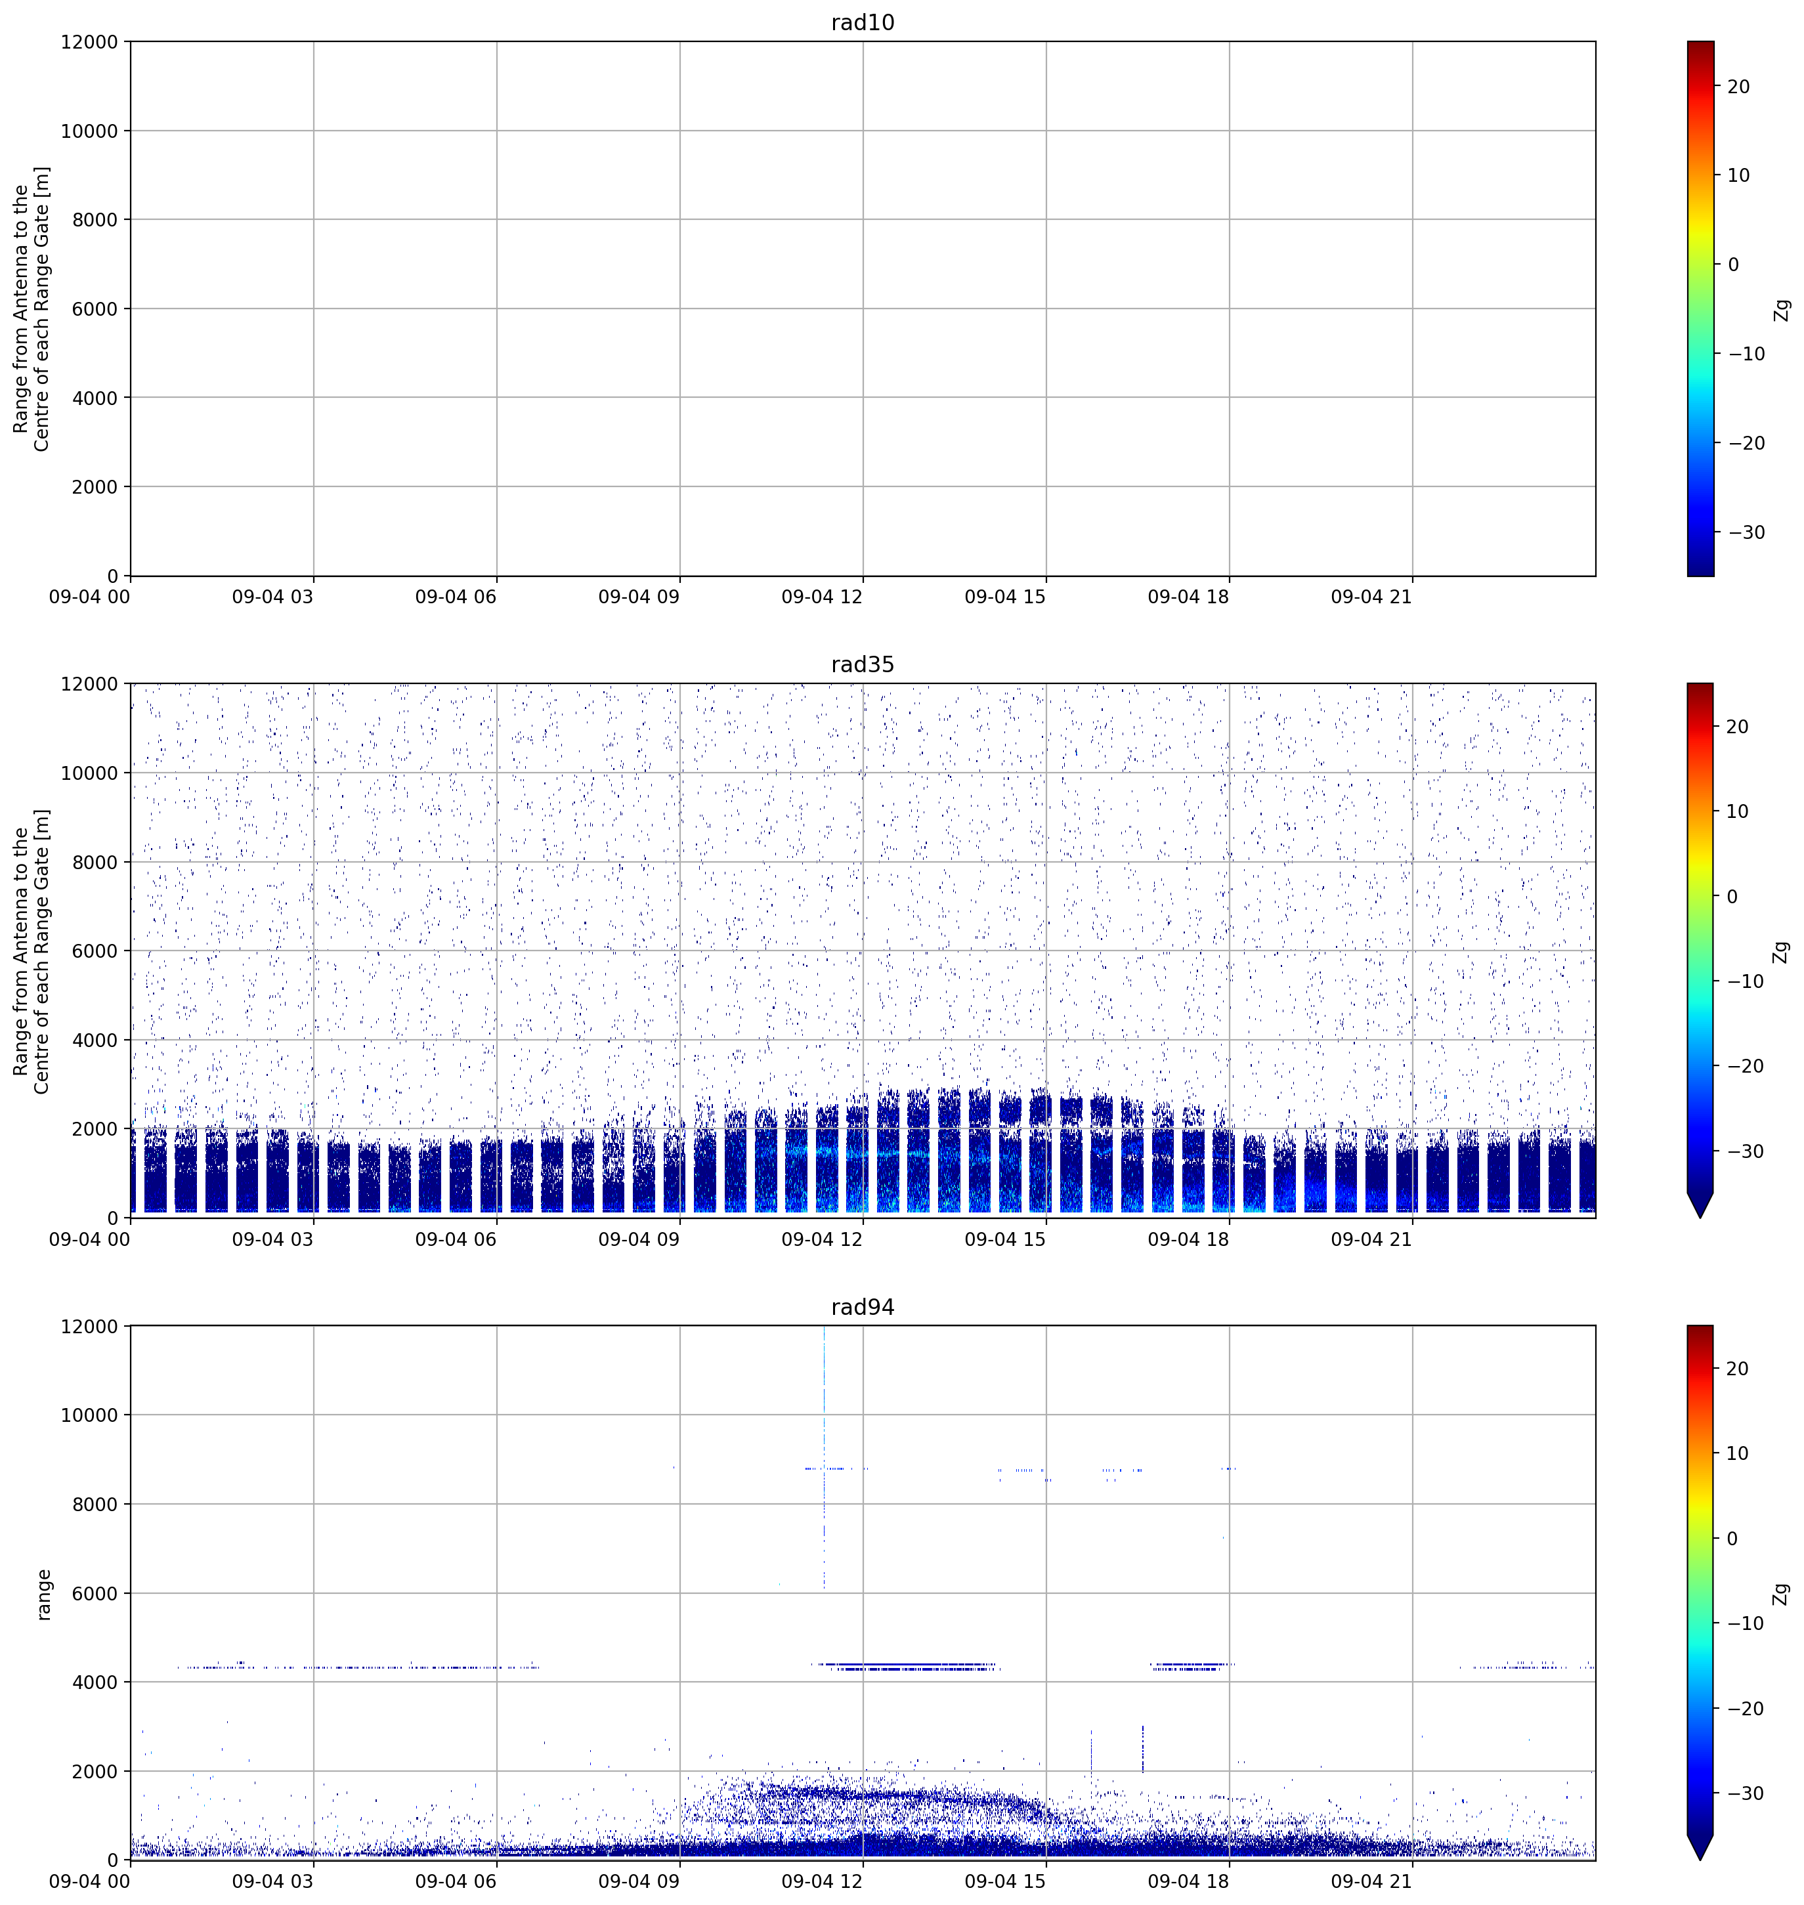Viewport: 1804px width, 1905px height.
Task: Click the rad94 colorbar at value -30
Action: pos(1700,1793)
